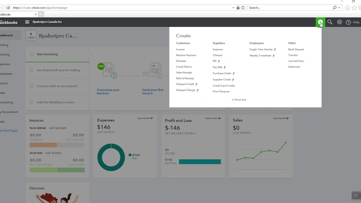The height and width of the screenshot is (203, 361).
Task: Open the address bar history dropdown arrow
Action: click(233, 8)
